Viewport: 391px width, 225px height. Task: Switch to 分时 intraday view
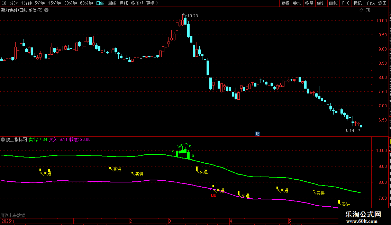[x=14, y=3]
